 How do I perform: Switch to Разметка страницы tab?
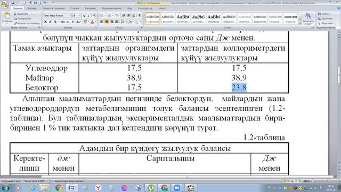[x=53, y=9]
